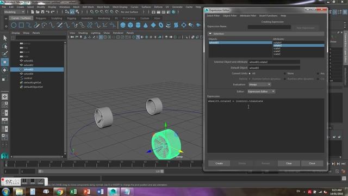Select control curve in the Outliner
Screen dimensions: 348x196
(28, 78)
